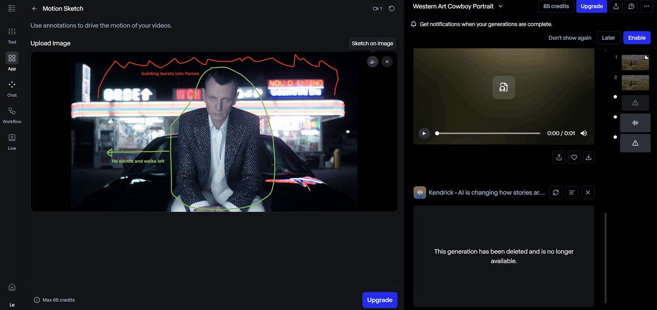Go back using the arrow beside Motion Sketch
657x310 pixels.
click(35, 9)
